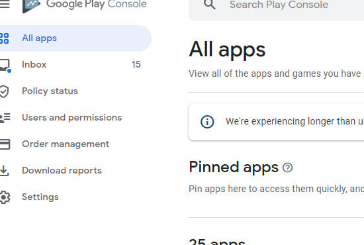Click the Google Play Console logo
Viewport: 364px width, 245px height.
click(85, 5)
